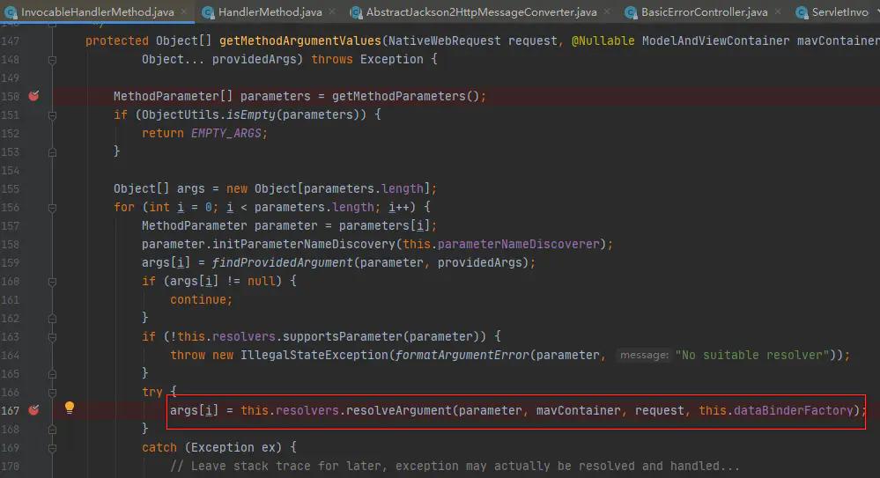Remove the breakpoint on line 150
The height and width of the screenshot is (478, 880).
34,96
